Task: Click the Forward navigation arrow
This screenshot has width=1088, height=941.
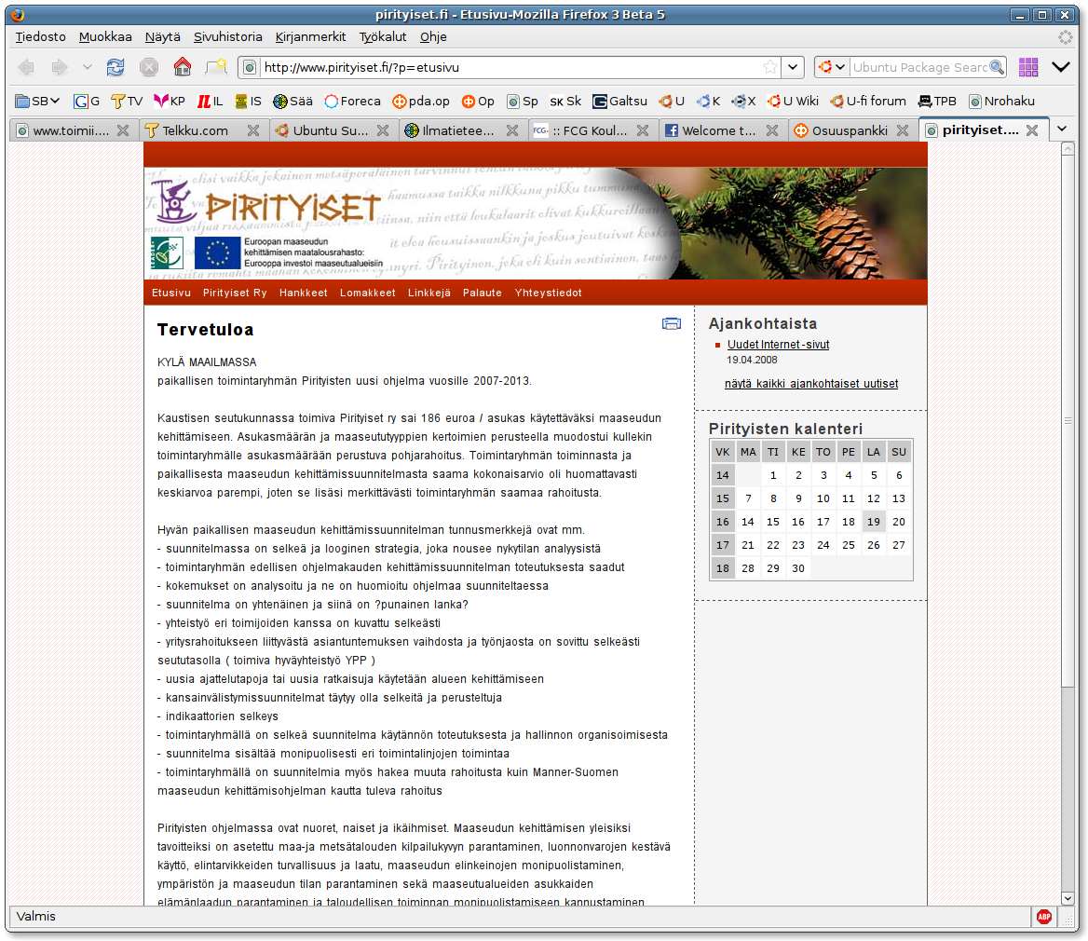Action: click(x=60, y=67)
